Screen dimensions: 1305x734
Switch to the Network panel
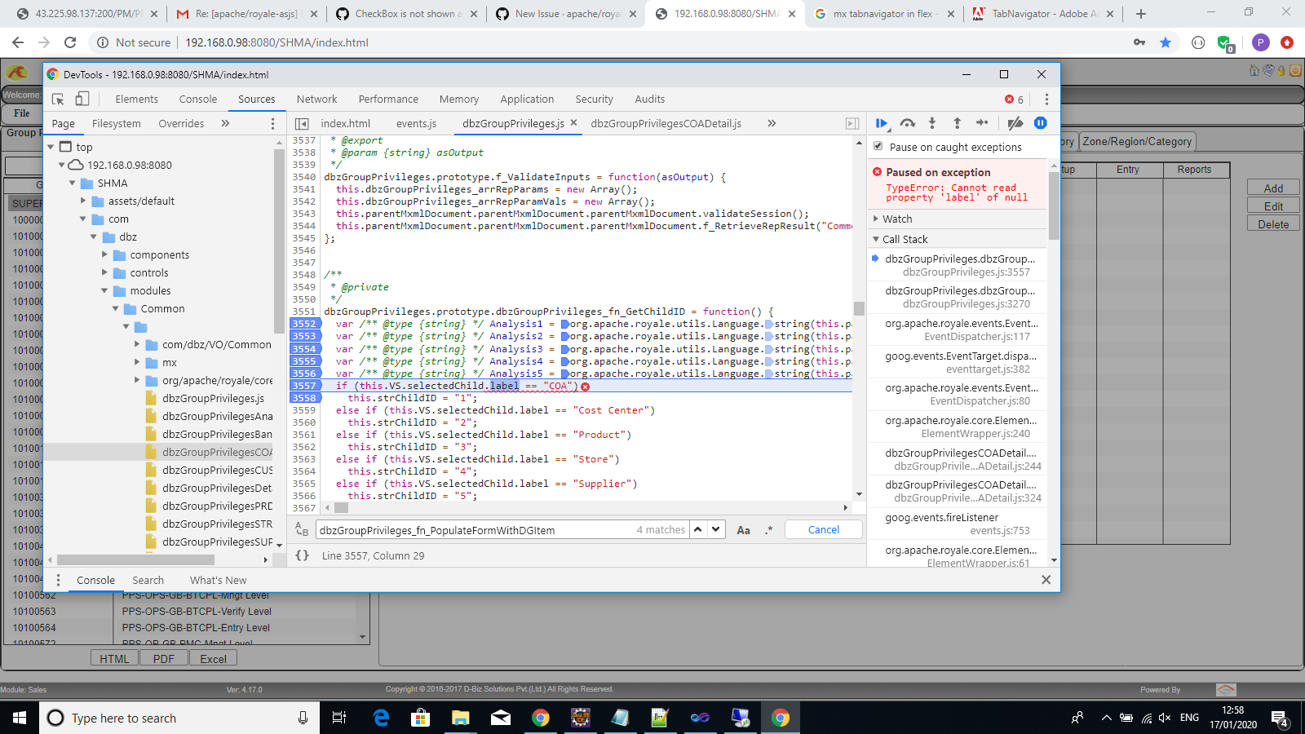(316, 99)
